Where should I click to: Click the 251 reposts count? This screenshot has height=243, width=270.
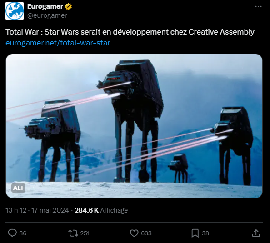coord(85,233)
